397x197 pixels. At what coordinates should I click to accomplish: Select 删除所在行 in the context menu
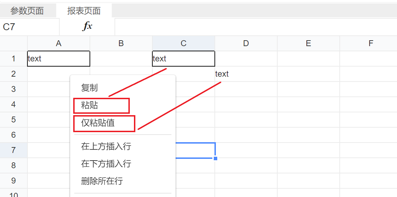point(102,181)
